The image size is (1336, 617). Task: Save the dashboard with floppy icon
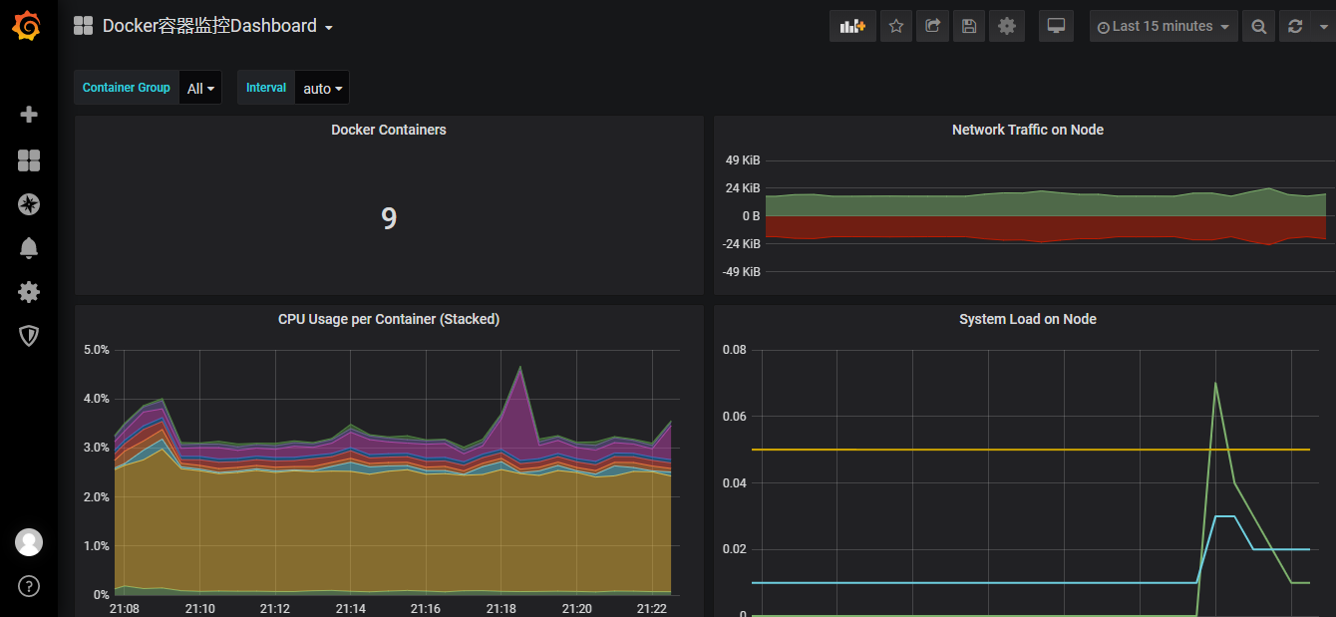[968, 27]
